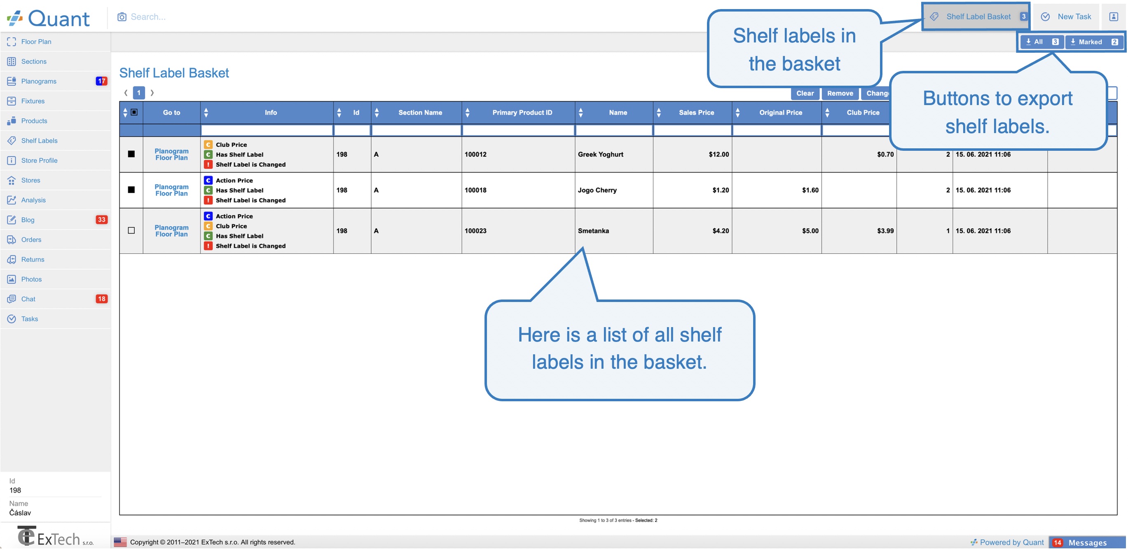Click the Photos image icon

[12, 279]
